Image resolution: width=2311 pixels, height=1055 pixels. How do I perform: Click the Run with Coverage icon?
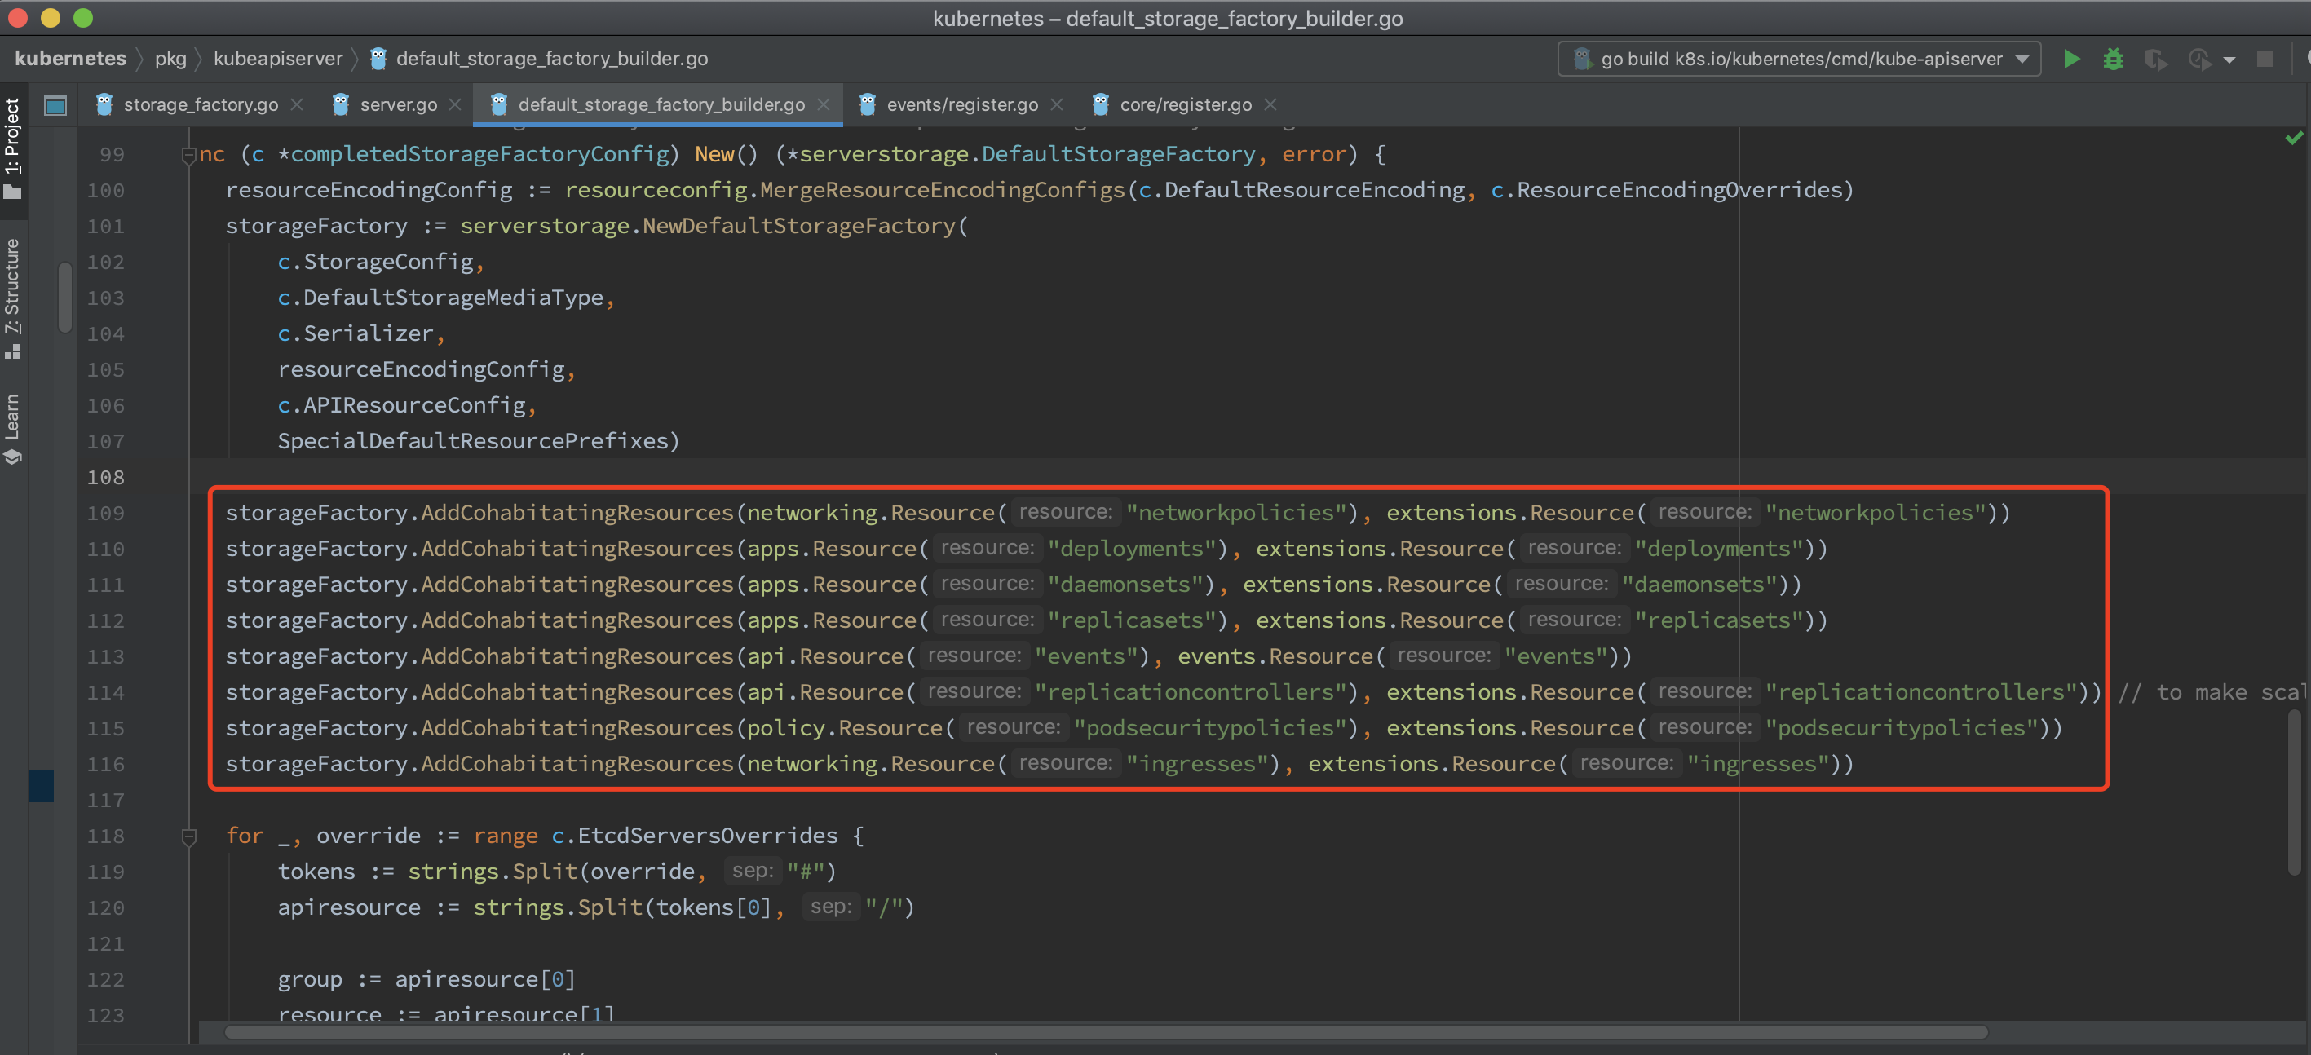click(2155, 60)
